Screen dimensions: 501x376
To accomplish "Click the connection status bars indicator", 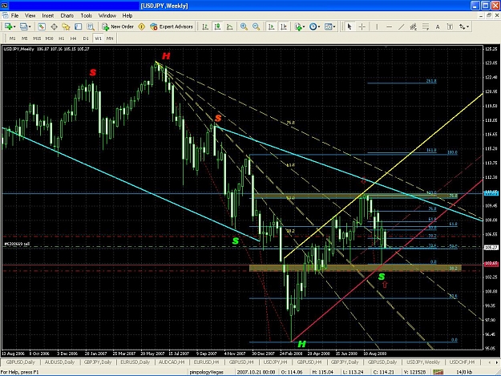I will (438, 372).
